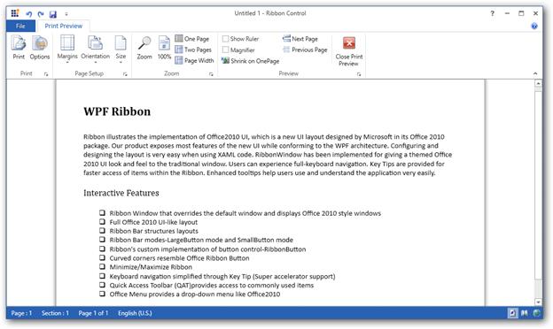Select the Print Preview tab
This screenshot has height=329, width=553.
[x=64, y=26]
